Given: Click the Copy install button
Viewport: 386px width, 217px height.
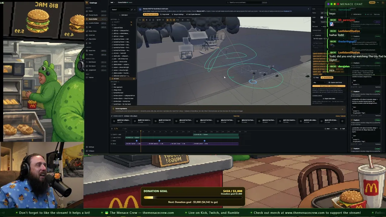Looking at the screenshot, I should pos(165,14).
